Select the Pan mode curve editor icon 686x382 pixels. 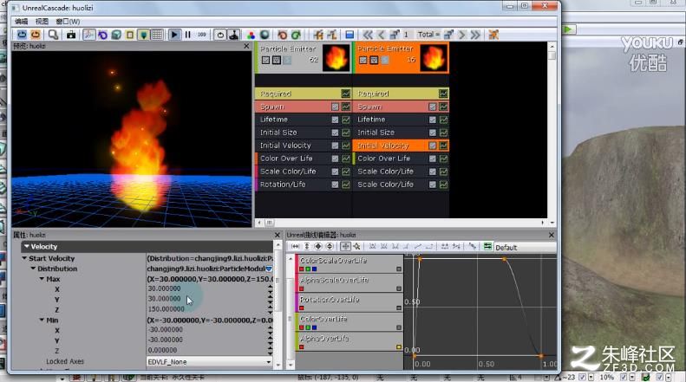pyautogui.click(x=345, y=247)
